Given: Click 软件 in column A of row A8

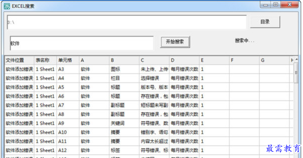Looking at the screenshot, I should coord(94,114).
